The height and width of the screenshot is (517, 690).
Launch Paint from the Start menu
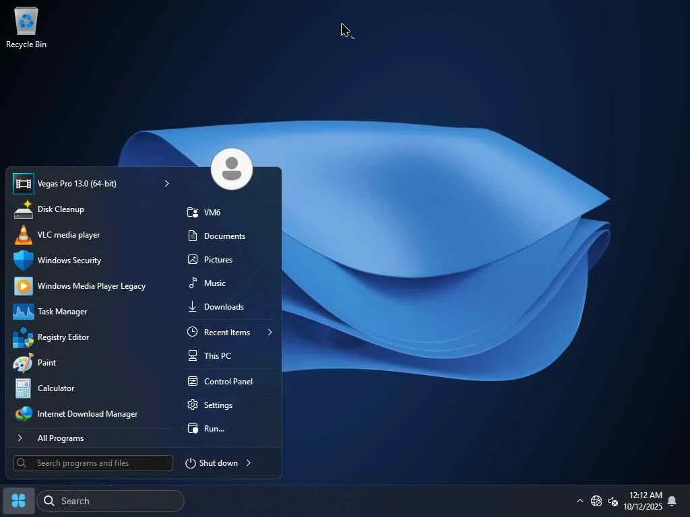pos(92,363)
